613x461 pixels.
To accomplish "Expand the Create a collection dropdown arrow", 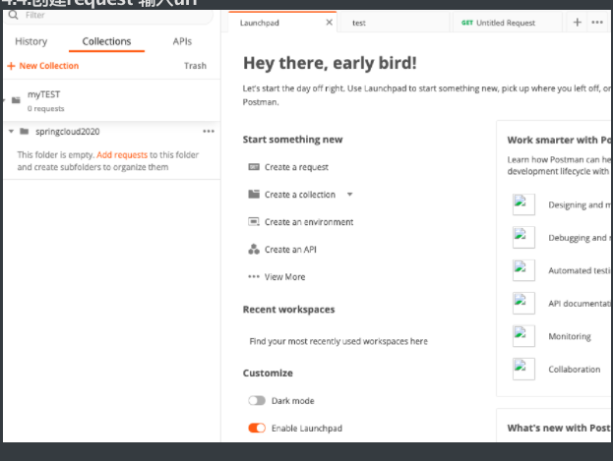I will (x=350, y=195).
